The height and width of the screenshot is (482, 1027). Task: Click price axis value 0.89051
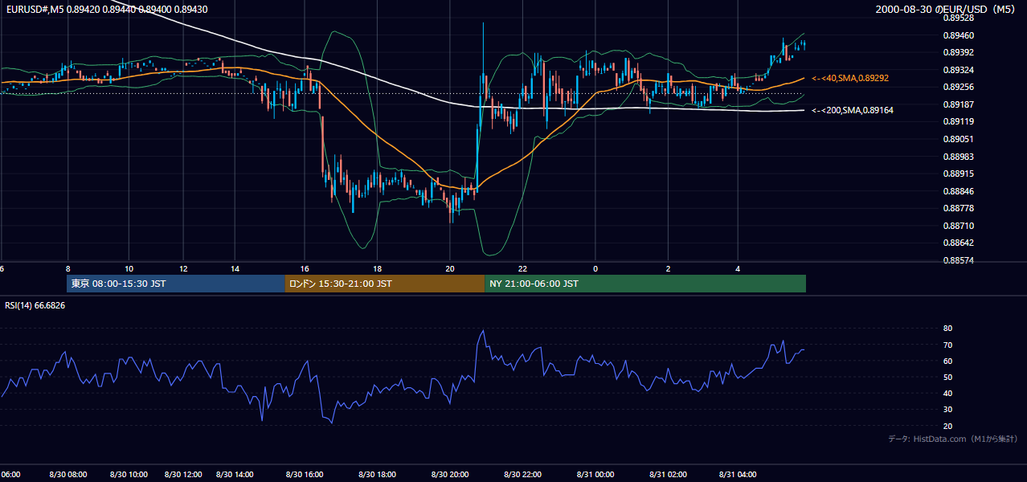click(x=959, y=139)
